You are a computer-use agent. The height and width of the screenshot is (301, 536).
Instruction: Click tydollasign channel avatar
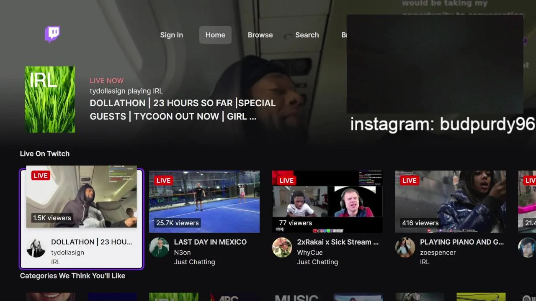[x=36, y=247]
